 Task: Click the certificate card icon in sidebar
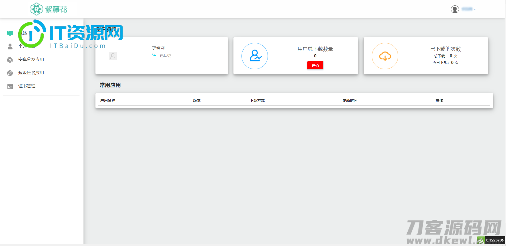click(10, 86)
